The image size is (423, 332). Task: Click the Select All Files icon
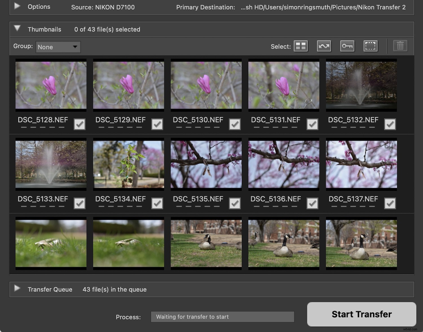coord(300,46)
